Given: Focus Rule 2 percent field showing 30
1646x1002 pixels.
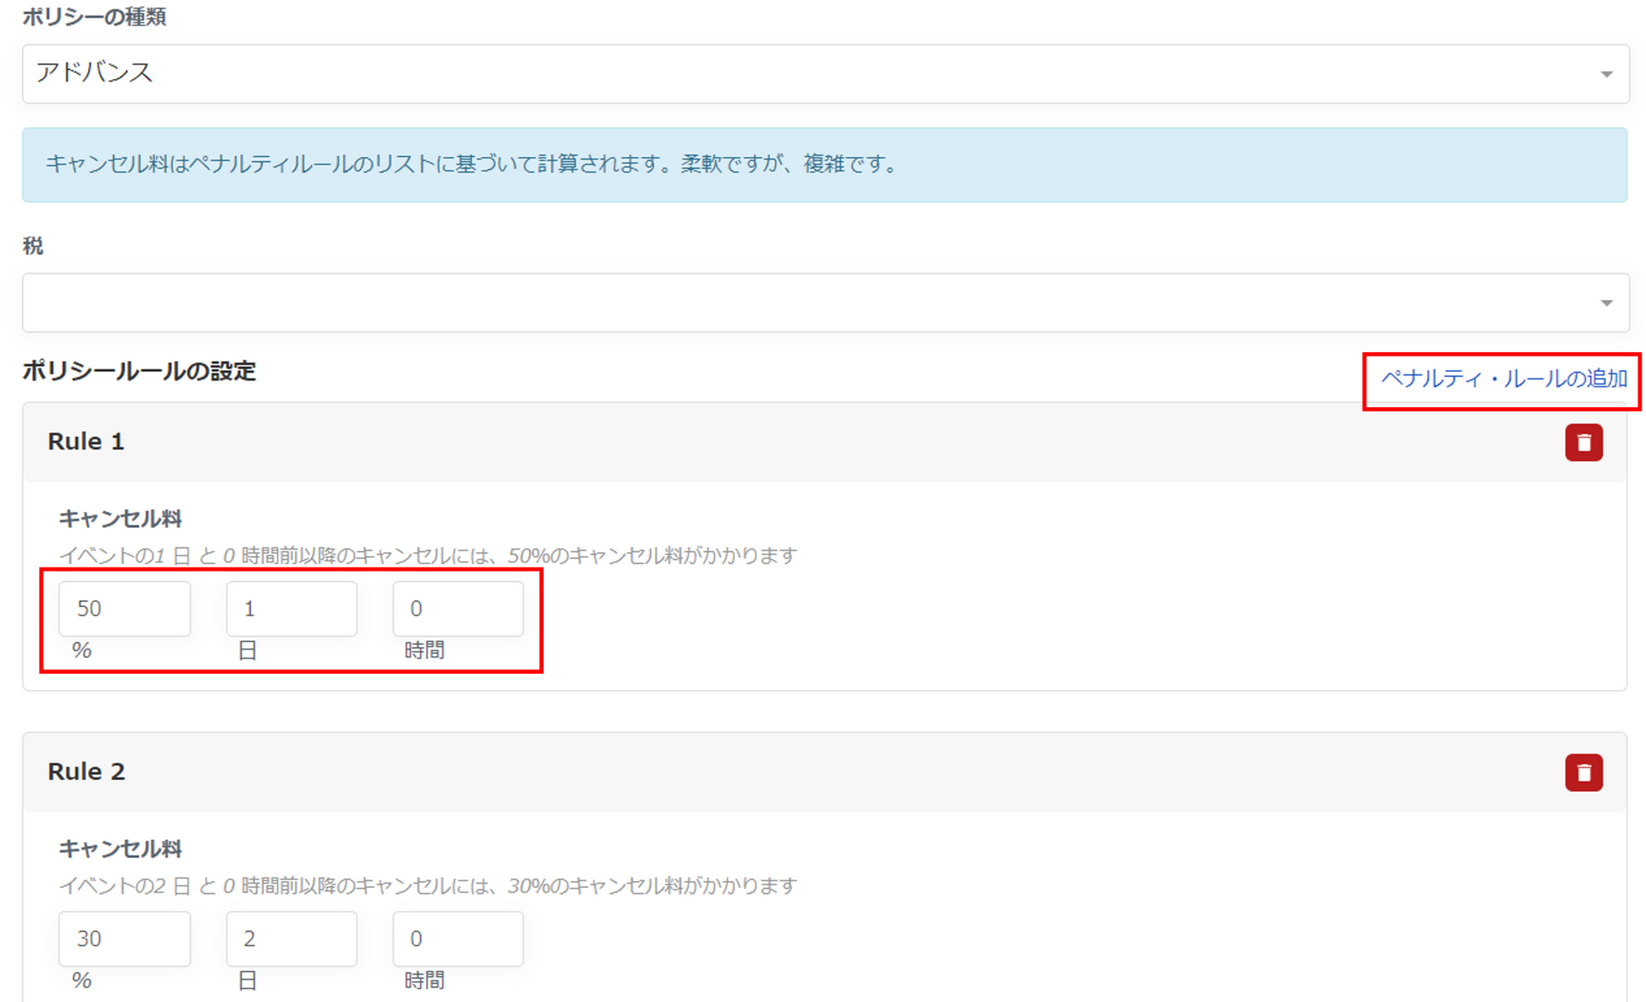Looking at the screenshot, I should pyautogui.click(x=124, y=939).
